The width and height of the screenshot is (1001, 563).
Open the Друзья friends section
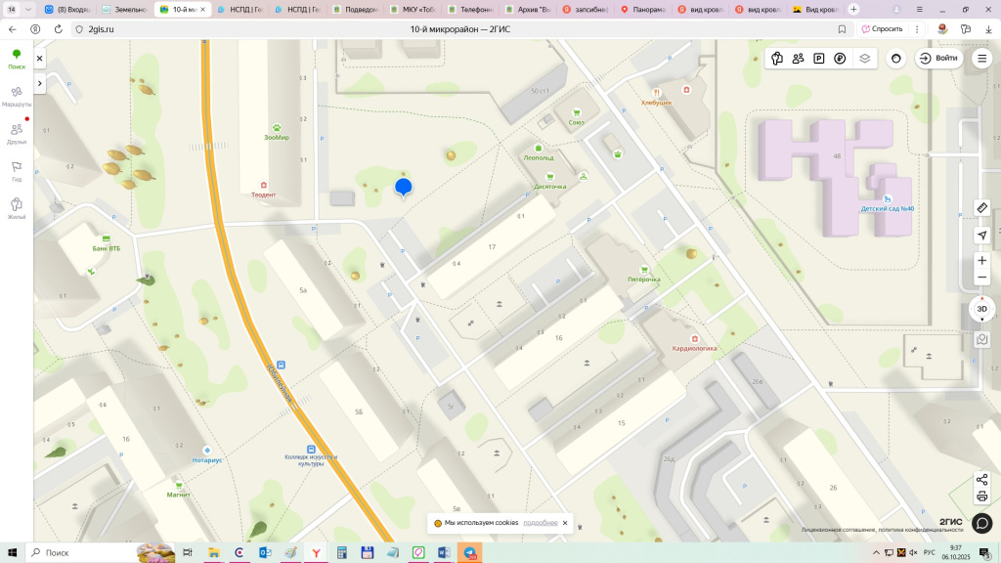tap(17, 133)
